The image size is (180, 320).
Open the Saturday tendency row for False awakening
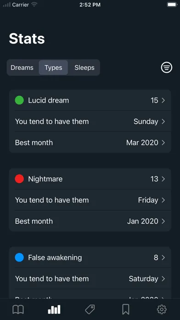[90, 279]
